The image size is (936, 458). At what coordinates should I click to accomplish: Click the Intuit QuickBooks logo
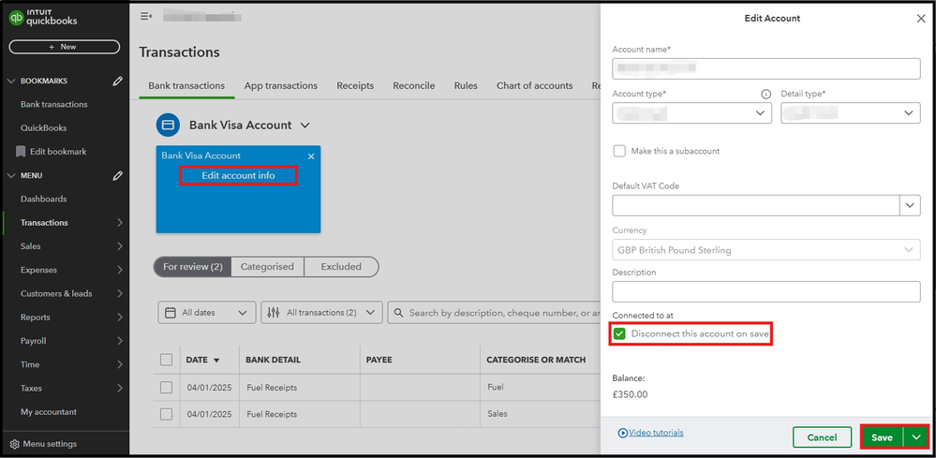click(43, 18)
